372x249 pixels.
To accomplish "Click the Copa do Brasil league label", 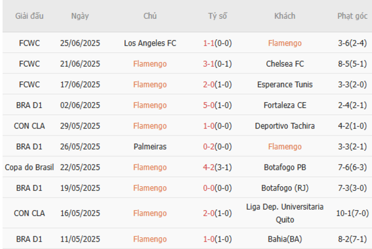I will pos(29,167).
